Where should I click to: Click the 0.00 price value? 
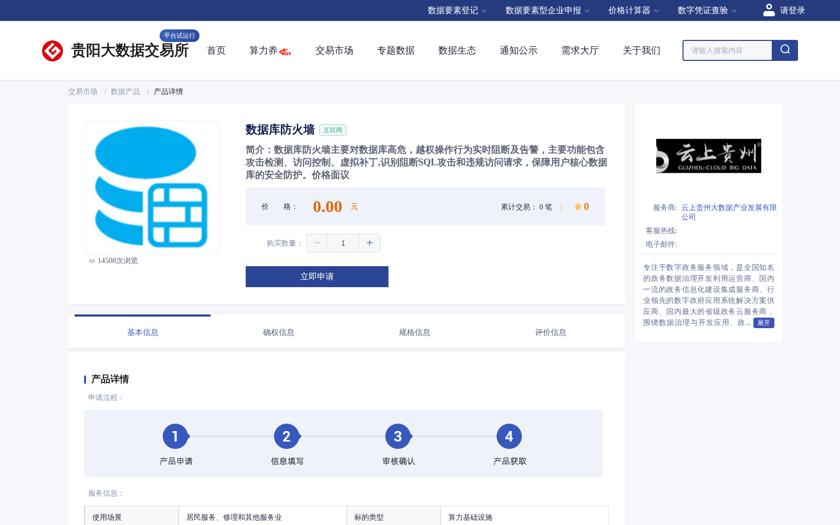click(328, 207)
